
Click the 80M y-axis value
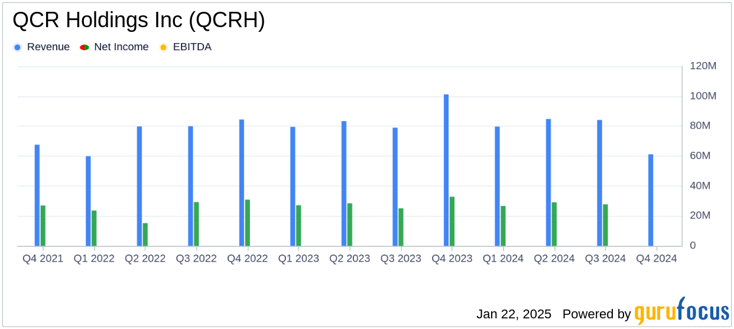700,126
